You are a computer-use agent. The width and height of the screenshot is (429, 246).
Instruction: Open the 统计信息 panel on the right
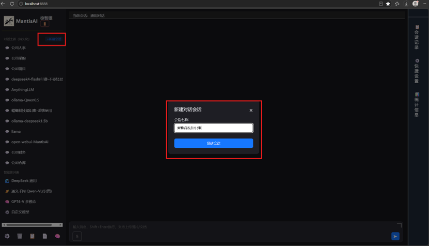417,104
